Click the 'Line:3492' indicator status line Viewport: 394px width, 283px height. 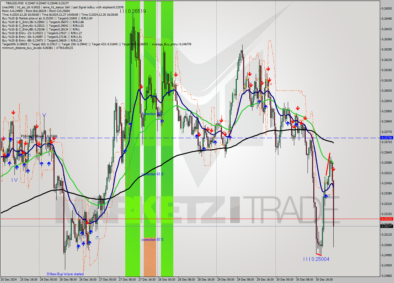[x=63, y=7]
